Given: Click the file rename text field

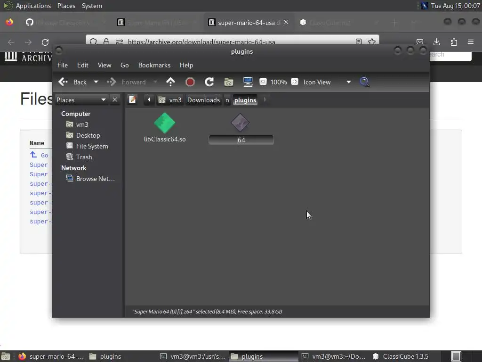Looking at the screenshot, I should pyautogui.click(x=241, y=140).
